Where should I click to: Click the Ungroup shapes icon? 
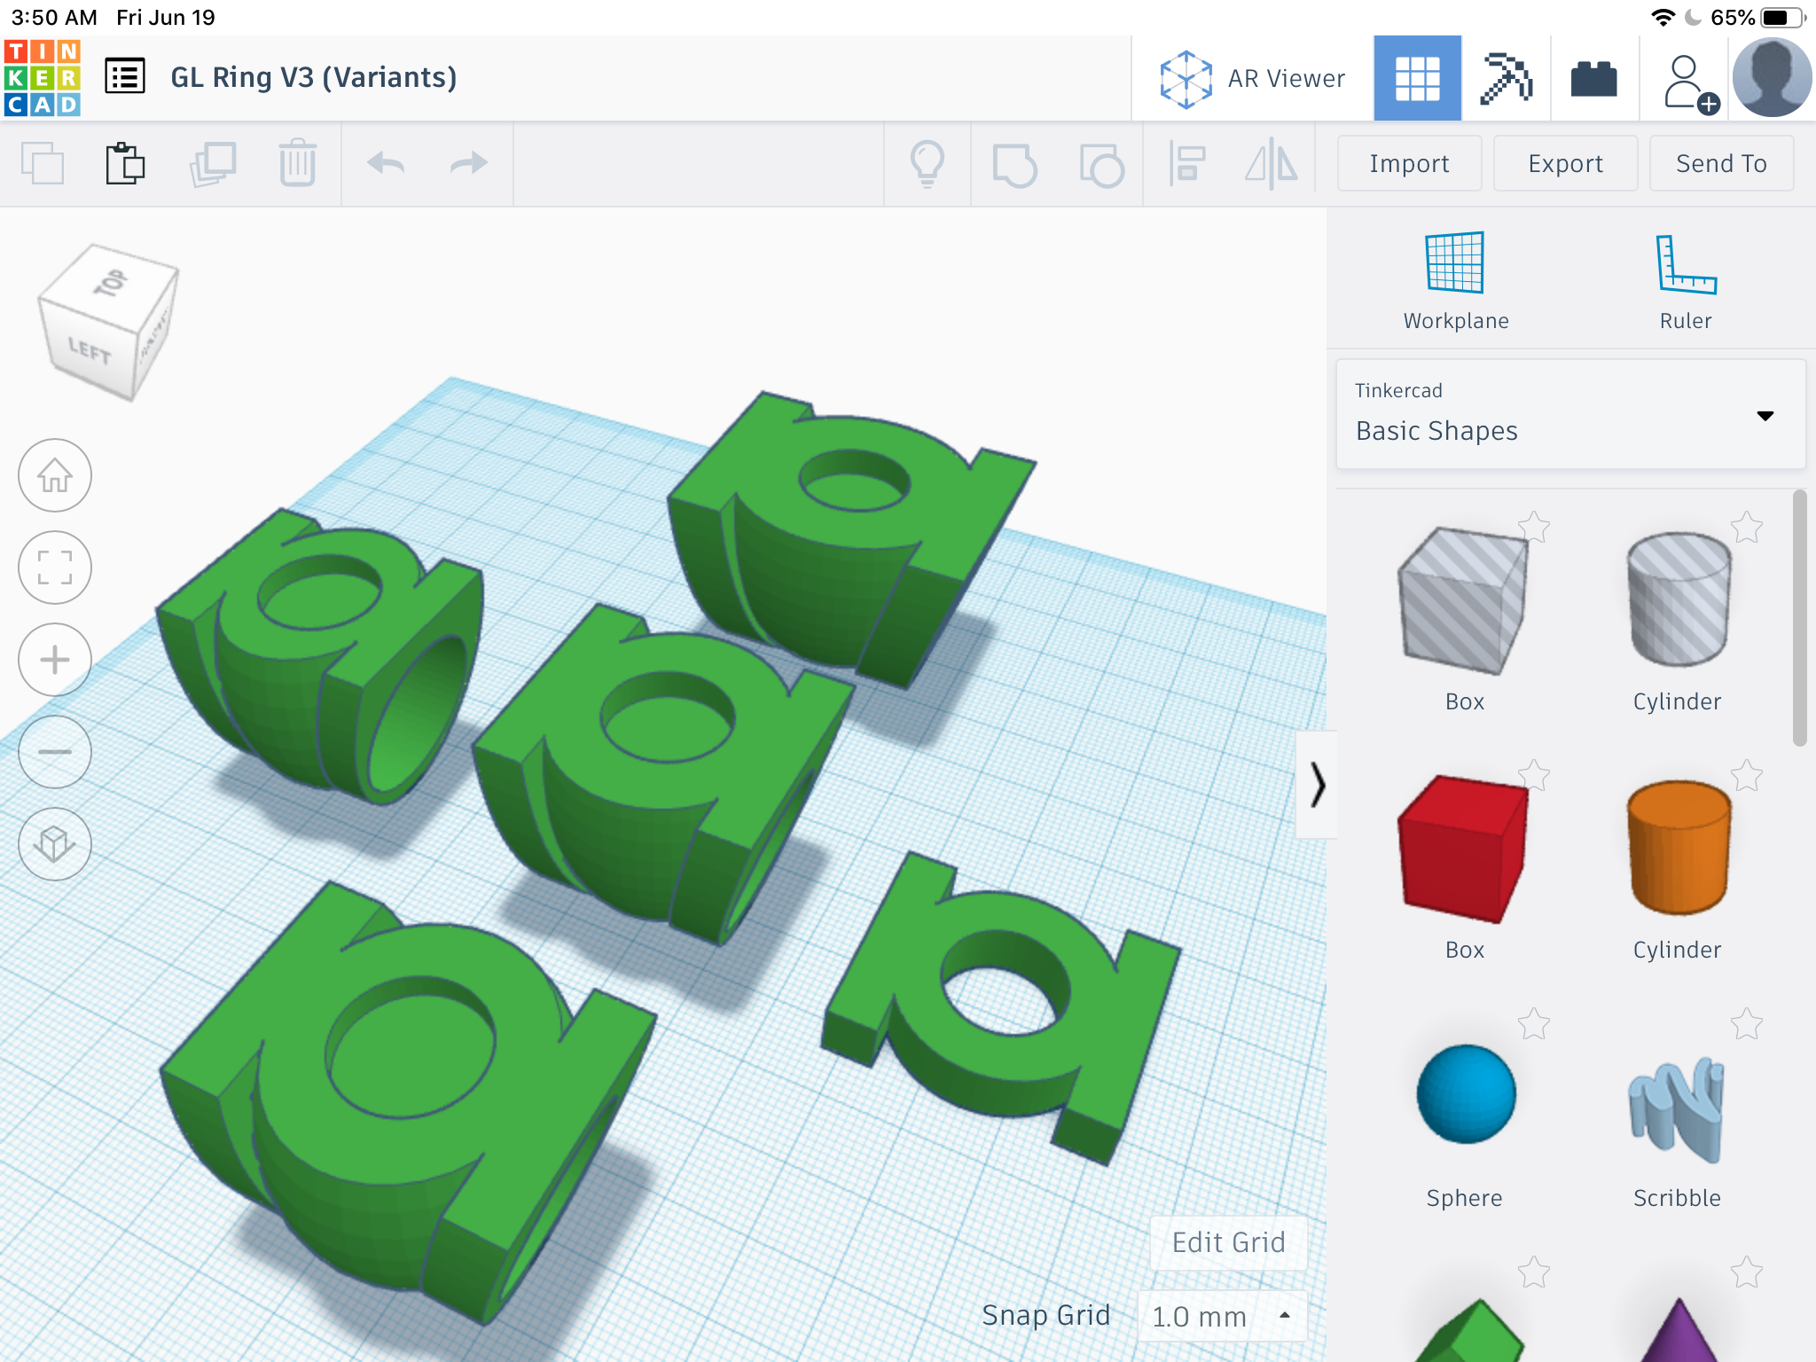(1101, 165)
